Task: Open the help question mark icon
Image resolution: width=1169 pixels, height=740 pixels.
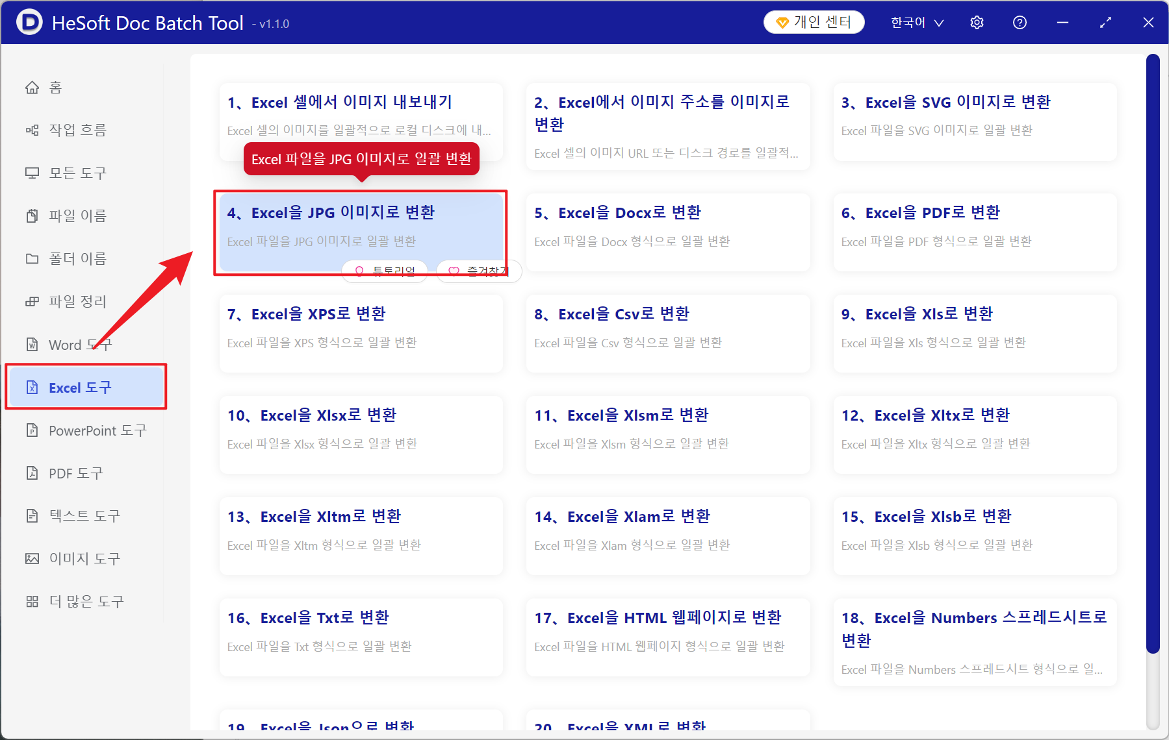Action: coord(1020,23)
